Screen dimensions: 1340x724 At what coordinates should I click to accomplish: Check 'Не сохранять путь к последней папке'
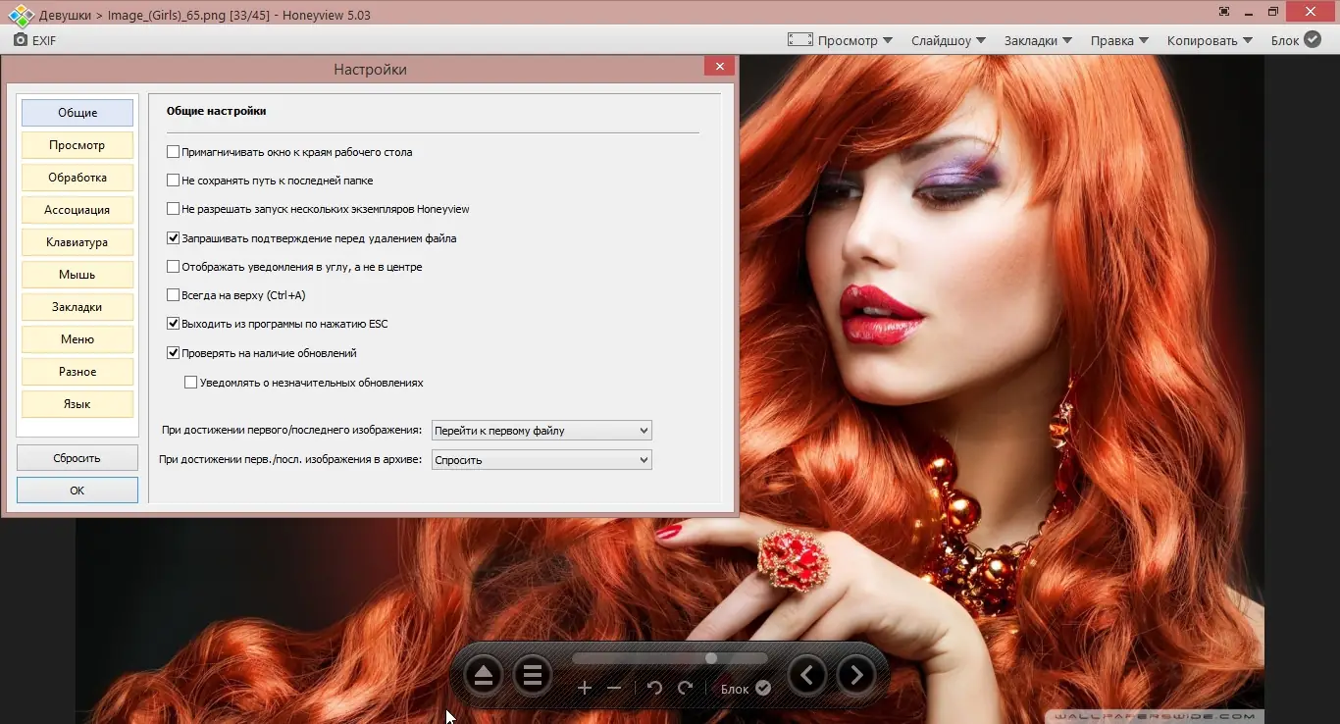(174, 181)
